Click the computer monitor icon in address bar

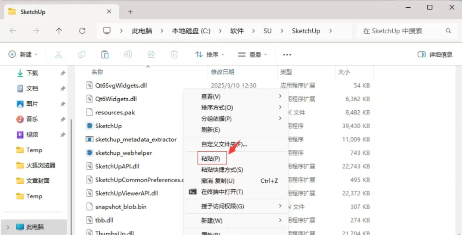point(107,31)
